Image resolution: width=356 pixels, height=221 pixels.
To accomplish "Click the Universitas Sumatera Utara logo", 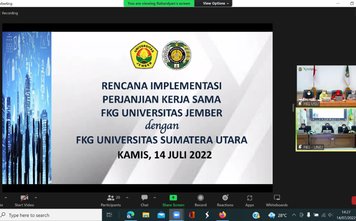I will [177, 55].
